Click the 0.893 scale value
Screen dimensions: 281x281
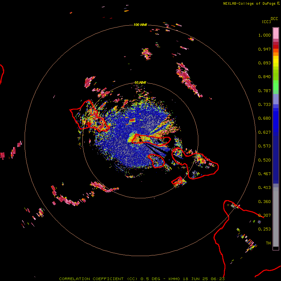tap(264, 63)
